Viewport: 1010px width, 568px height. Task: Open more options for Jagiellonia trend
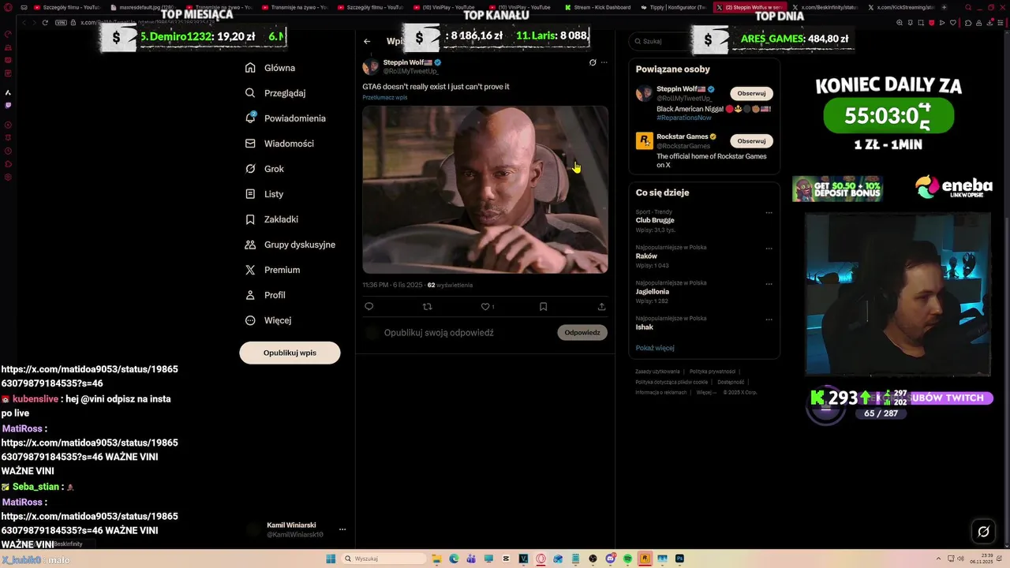[769, 284]
